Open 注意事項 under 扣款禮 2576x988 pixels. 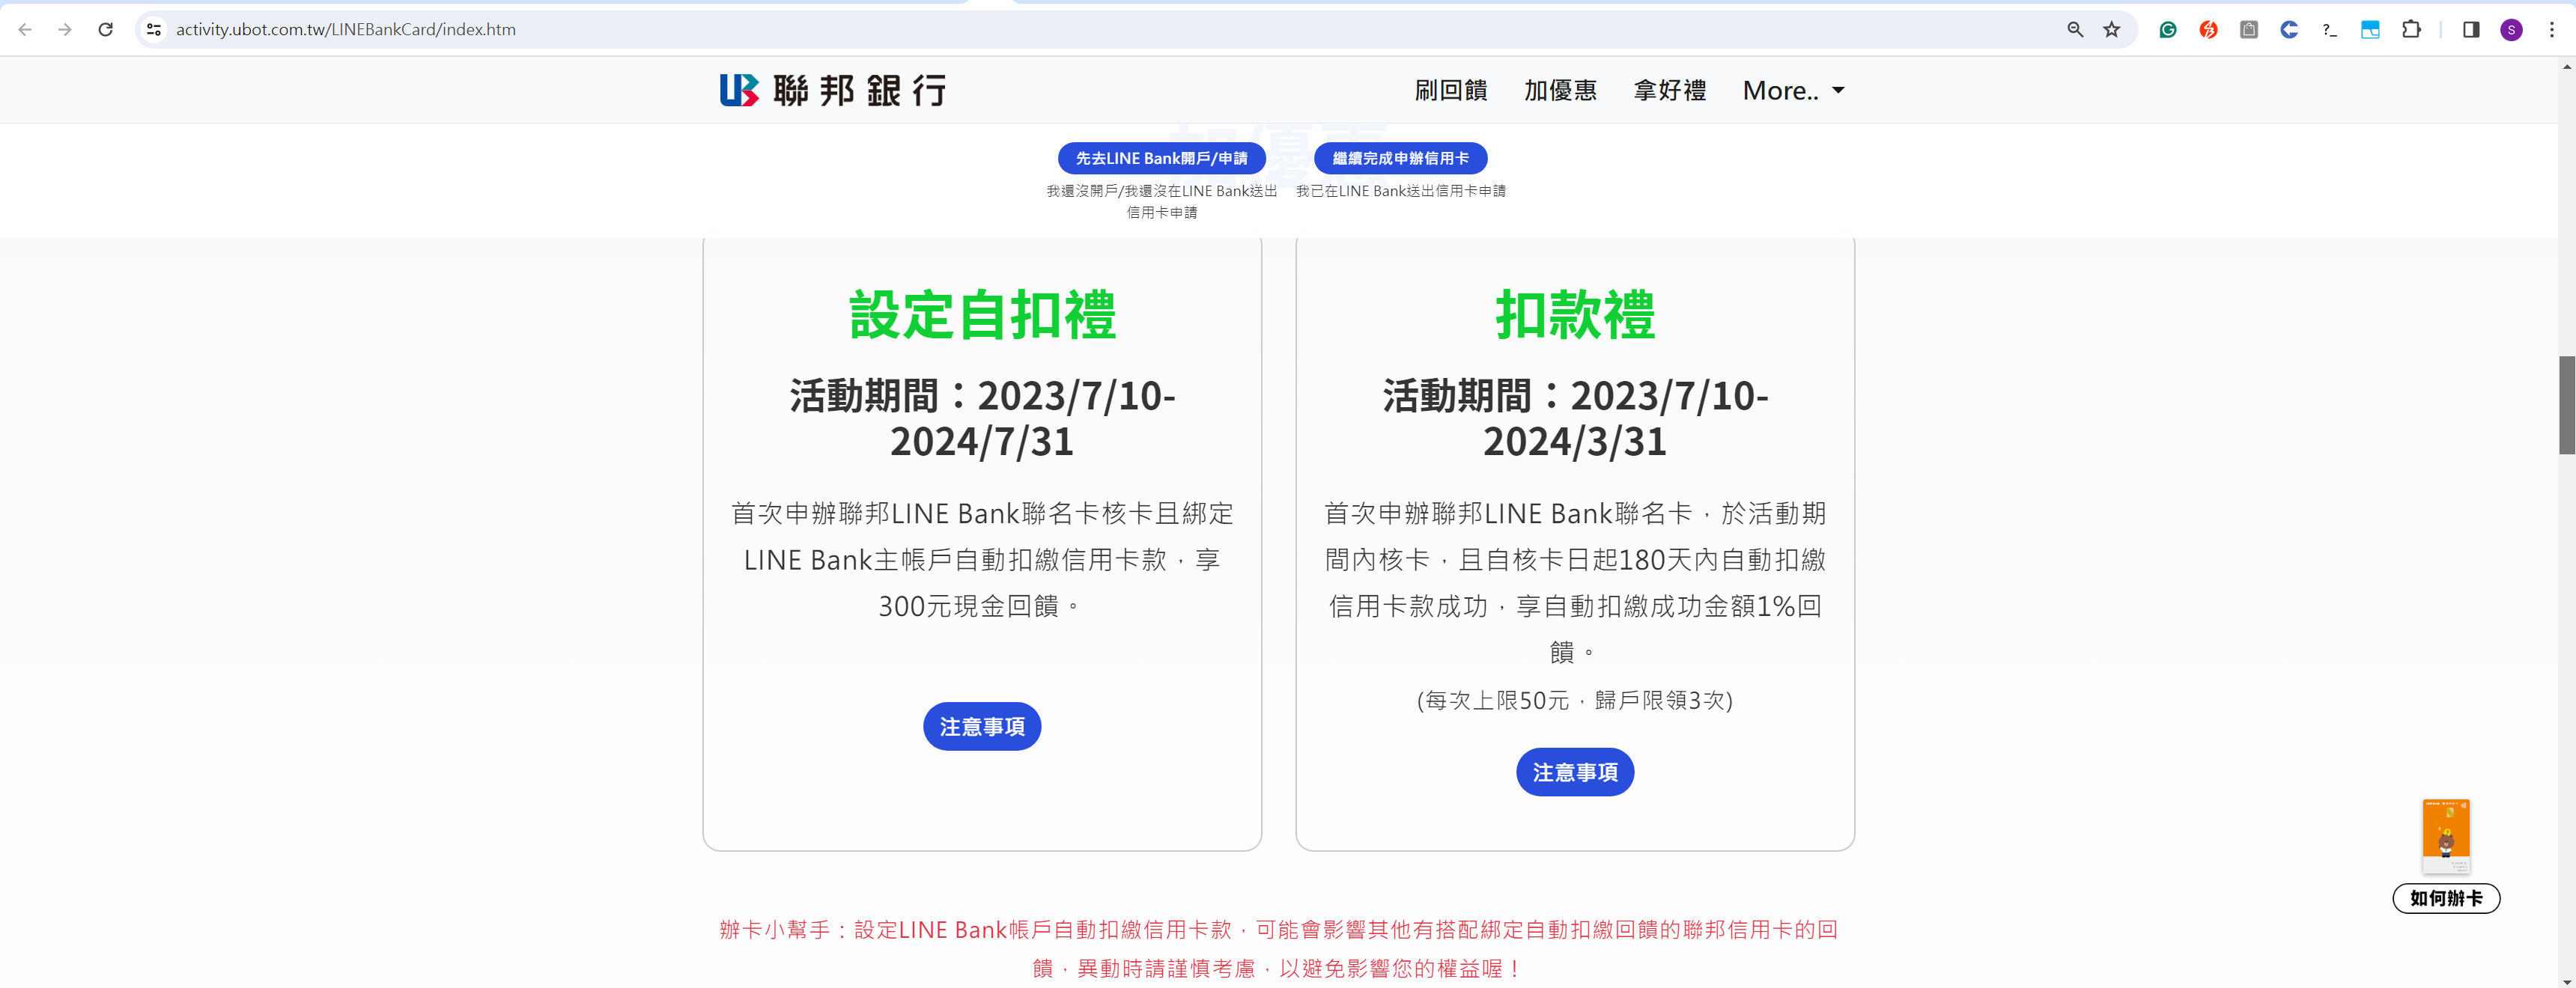[1574, 772]
